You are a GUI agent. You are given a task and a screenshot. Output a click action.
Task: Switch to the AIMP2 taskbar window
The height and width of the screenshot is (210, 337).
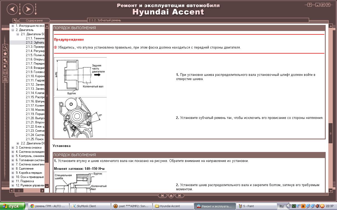point(132,206)
